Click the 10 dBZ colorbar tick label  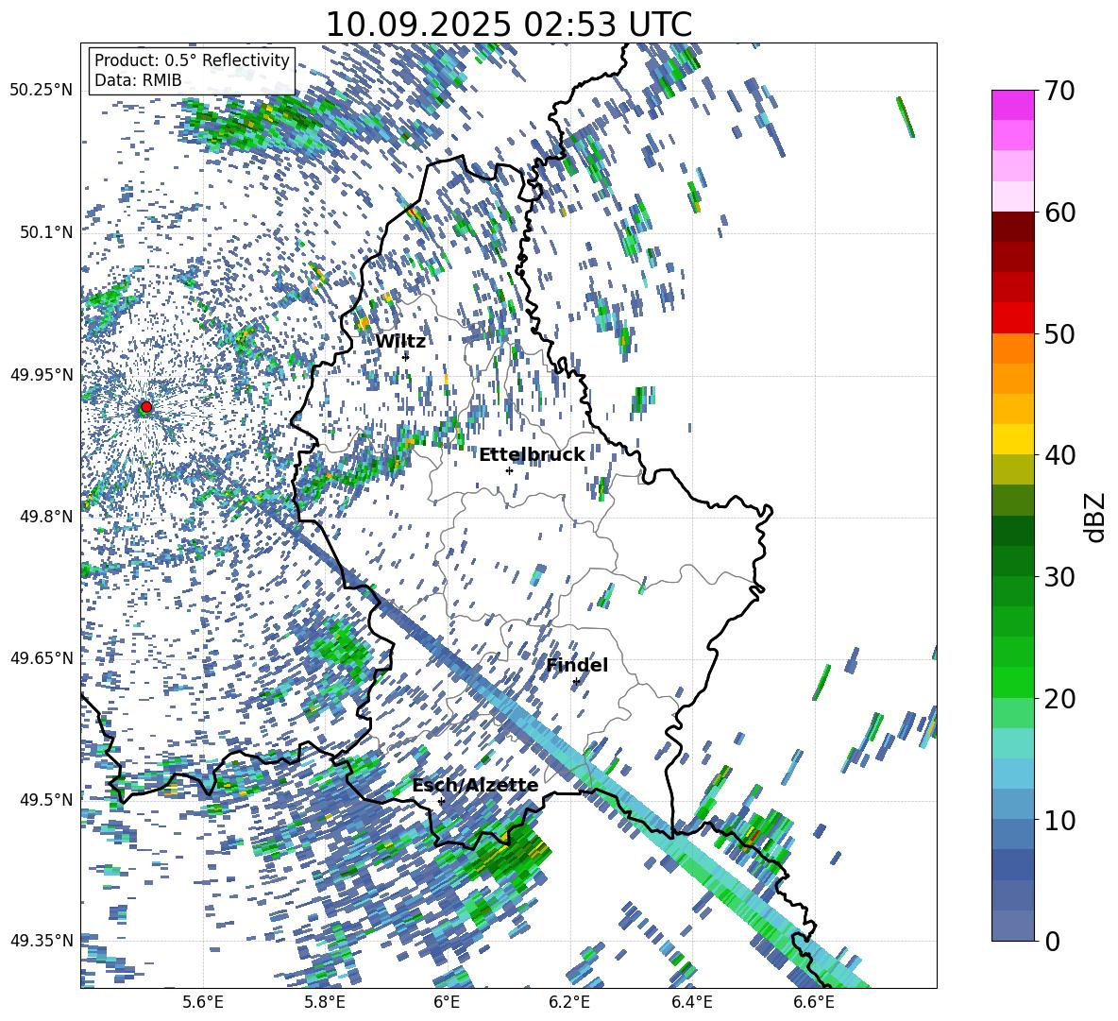pos(1059,820)
